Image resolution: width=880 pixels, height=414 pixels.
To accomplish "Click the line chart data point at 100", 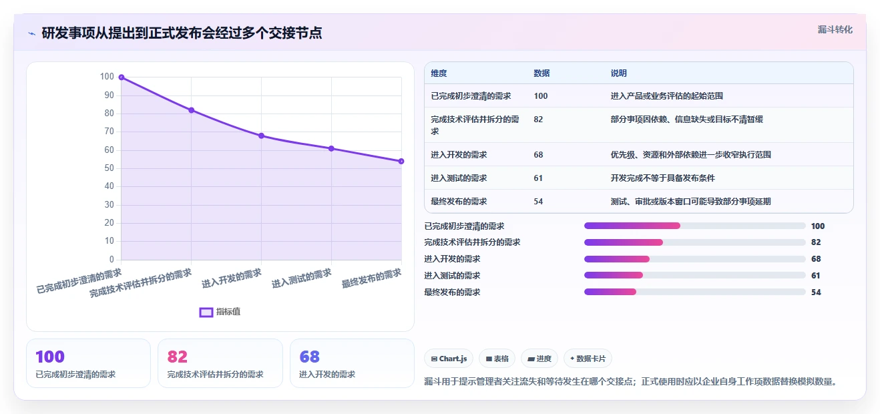I will pyautogui.click(x=122, y=77).
